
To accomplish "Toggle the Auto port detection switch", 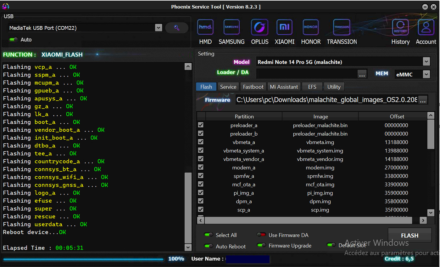I will pos(14,40).
